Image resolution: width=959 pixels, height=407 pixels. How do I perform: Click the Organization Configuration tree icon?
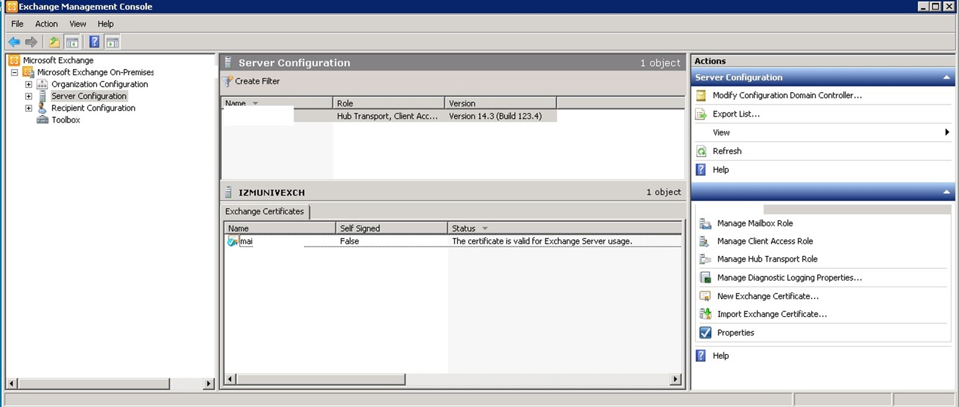click(42, 84)
